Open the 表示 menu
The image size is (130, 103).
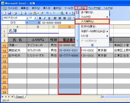pos(36,8)
